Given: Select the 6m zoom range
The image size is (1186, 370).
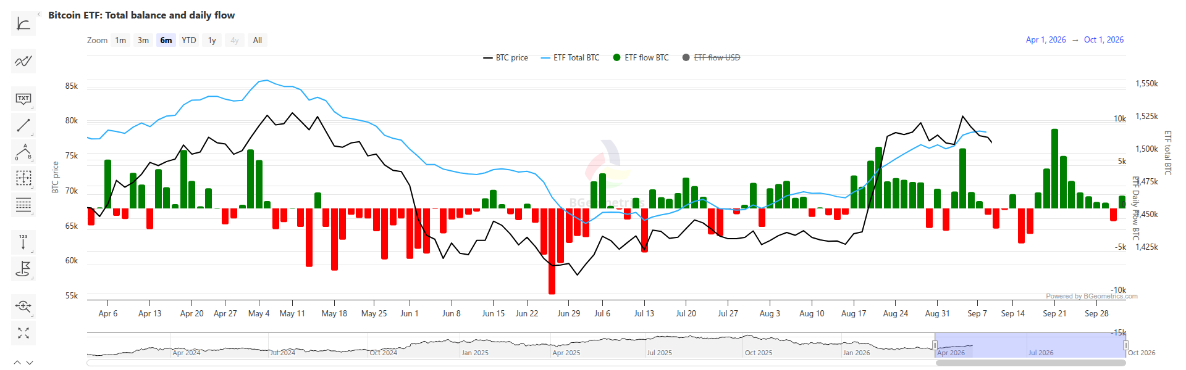Looking at the screenshot, I should [166, 40].
